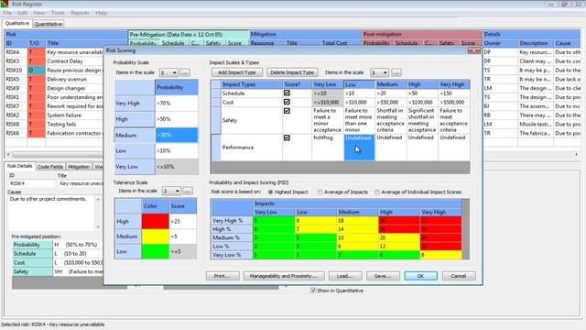Select the Medium probability value >30%
586x330 pixels.
177,135
